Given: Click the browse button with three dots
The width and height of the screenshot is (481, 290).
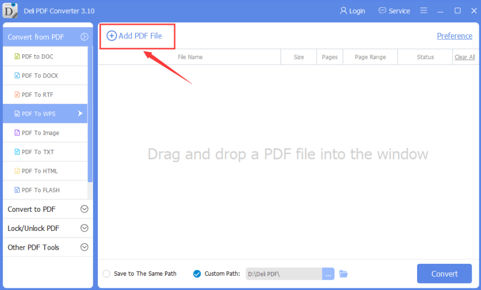Looking at the screenshot, I should [328, 274].
